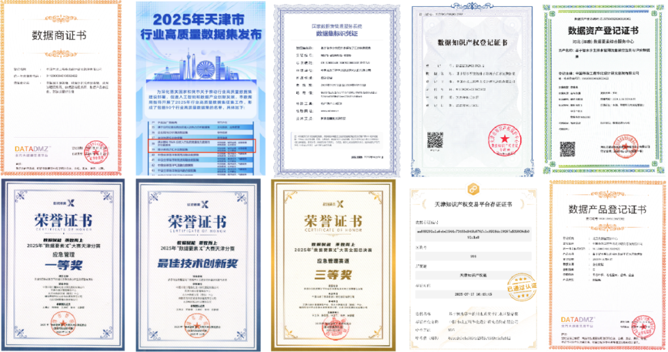The height and width of the screenshot is (352, 668).
Task: Click the QR code on 数据资产登记证书
Action: point(567,149)
